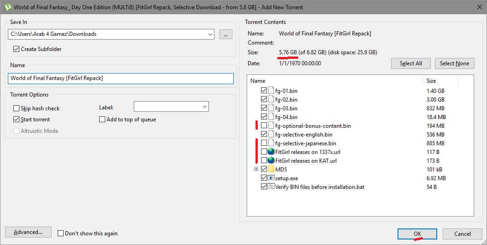Click the Verify BIN batch file icon
The height and width of the screenshot is (245, 487).
click(271, 187)
